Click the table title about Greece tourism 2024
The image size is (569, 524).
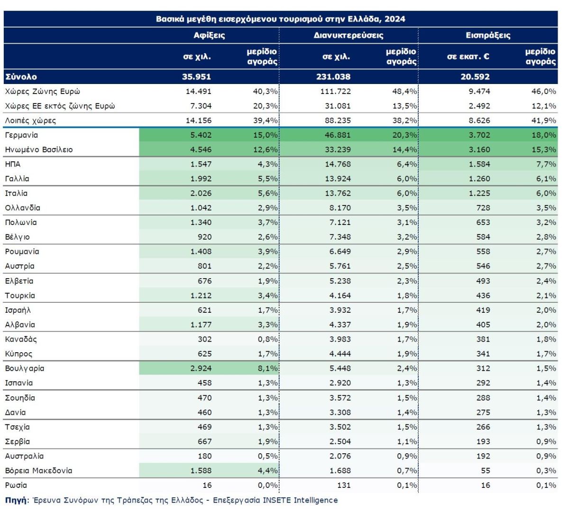281,19
